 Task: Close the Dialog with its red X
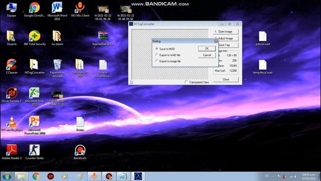(x=216, y=41)
